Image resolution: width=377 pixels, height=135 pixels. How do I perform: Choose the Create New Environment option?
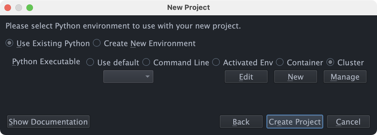[97, 43]
